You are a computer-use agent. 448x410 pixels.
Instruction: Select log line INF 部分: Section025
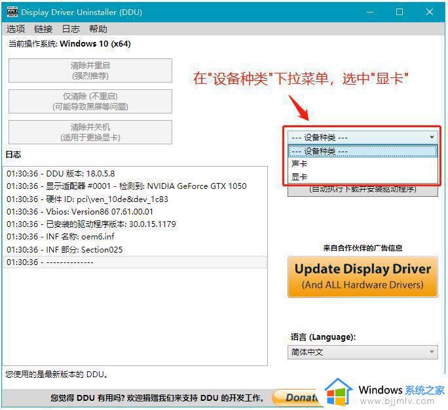(134, 249)
